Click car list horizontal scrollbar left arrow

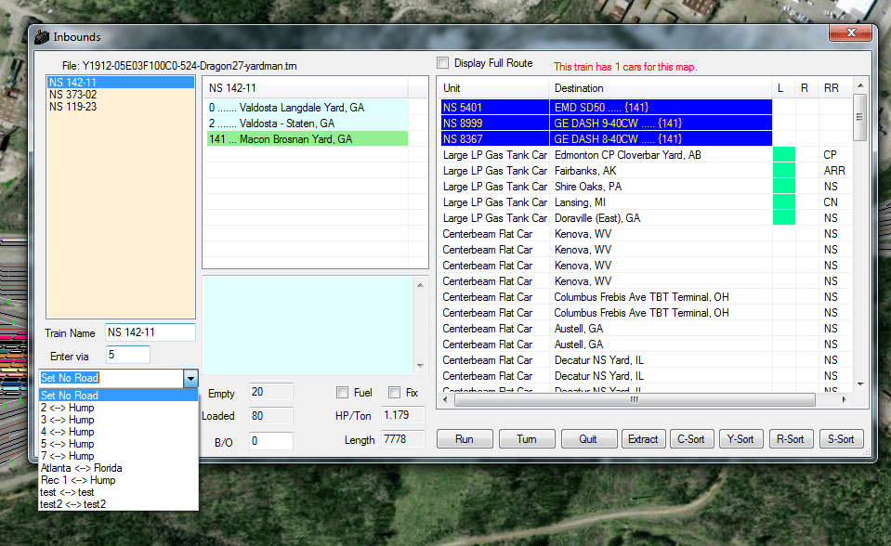pyautogui.click(x=445, y=400)
